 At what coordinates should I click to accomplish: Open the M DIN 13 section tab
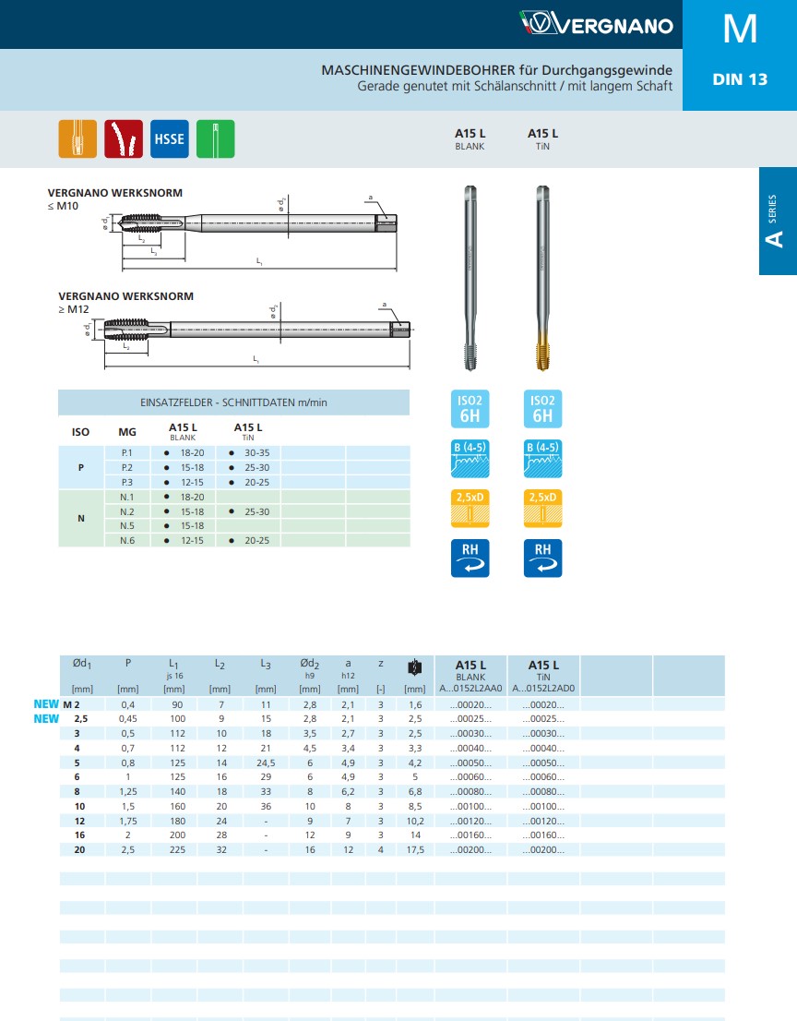pos(740,55)
